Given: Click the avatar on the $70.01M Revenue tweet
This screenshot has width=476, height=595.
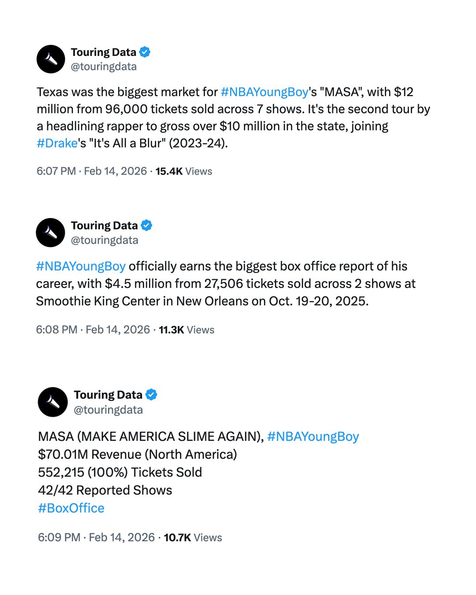Looking at the screenshot, I should coord(53,402).
